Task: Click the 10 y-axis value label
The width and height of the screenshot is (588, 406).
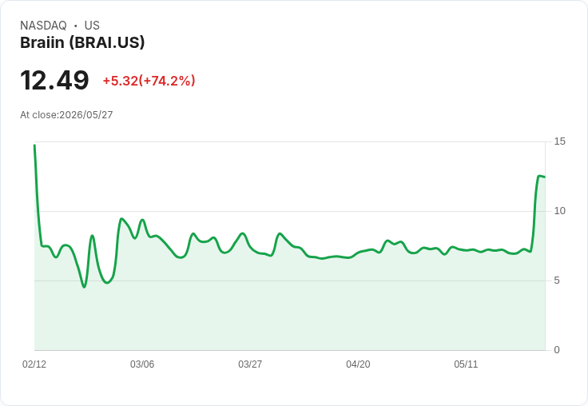Action: (x=559, y=211)
